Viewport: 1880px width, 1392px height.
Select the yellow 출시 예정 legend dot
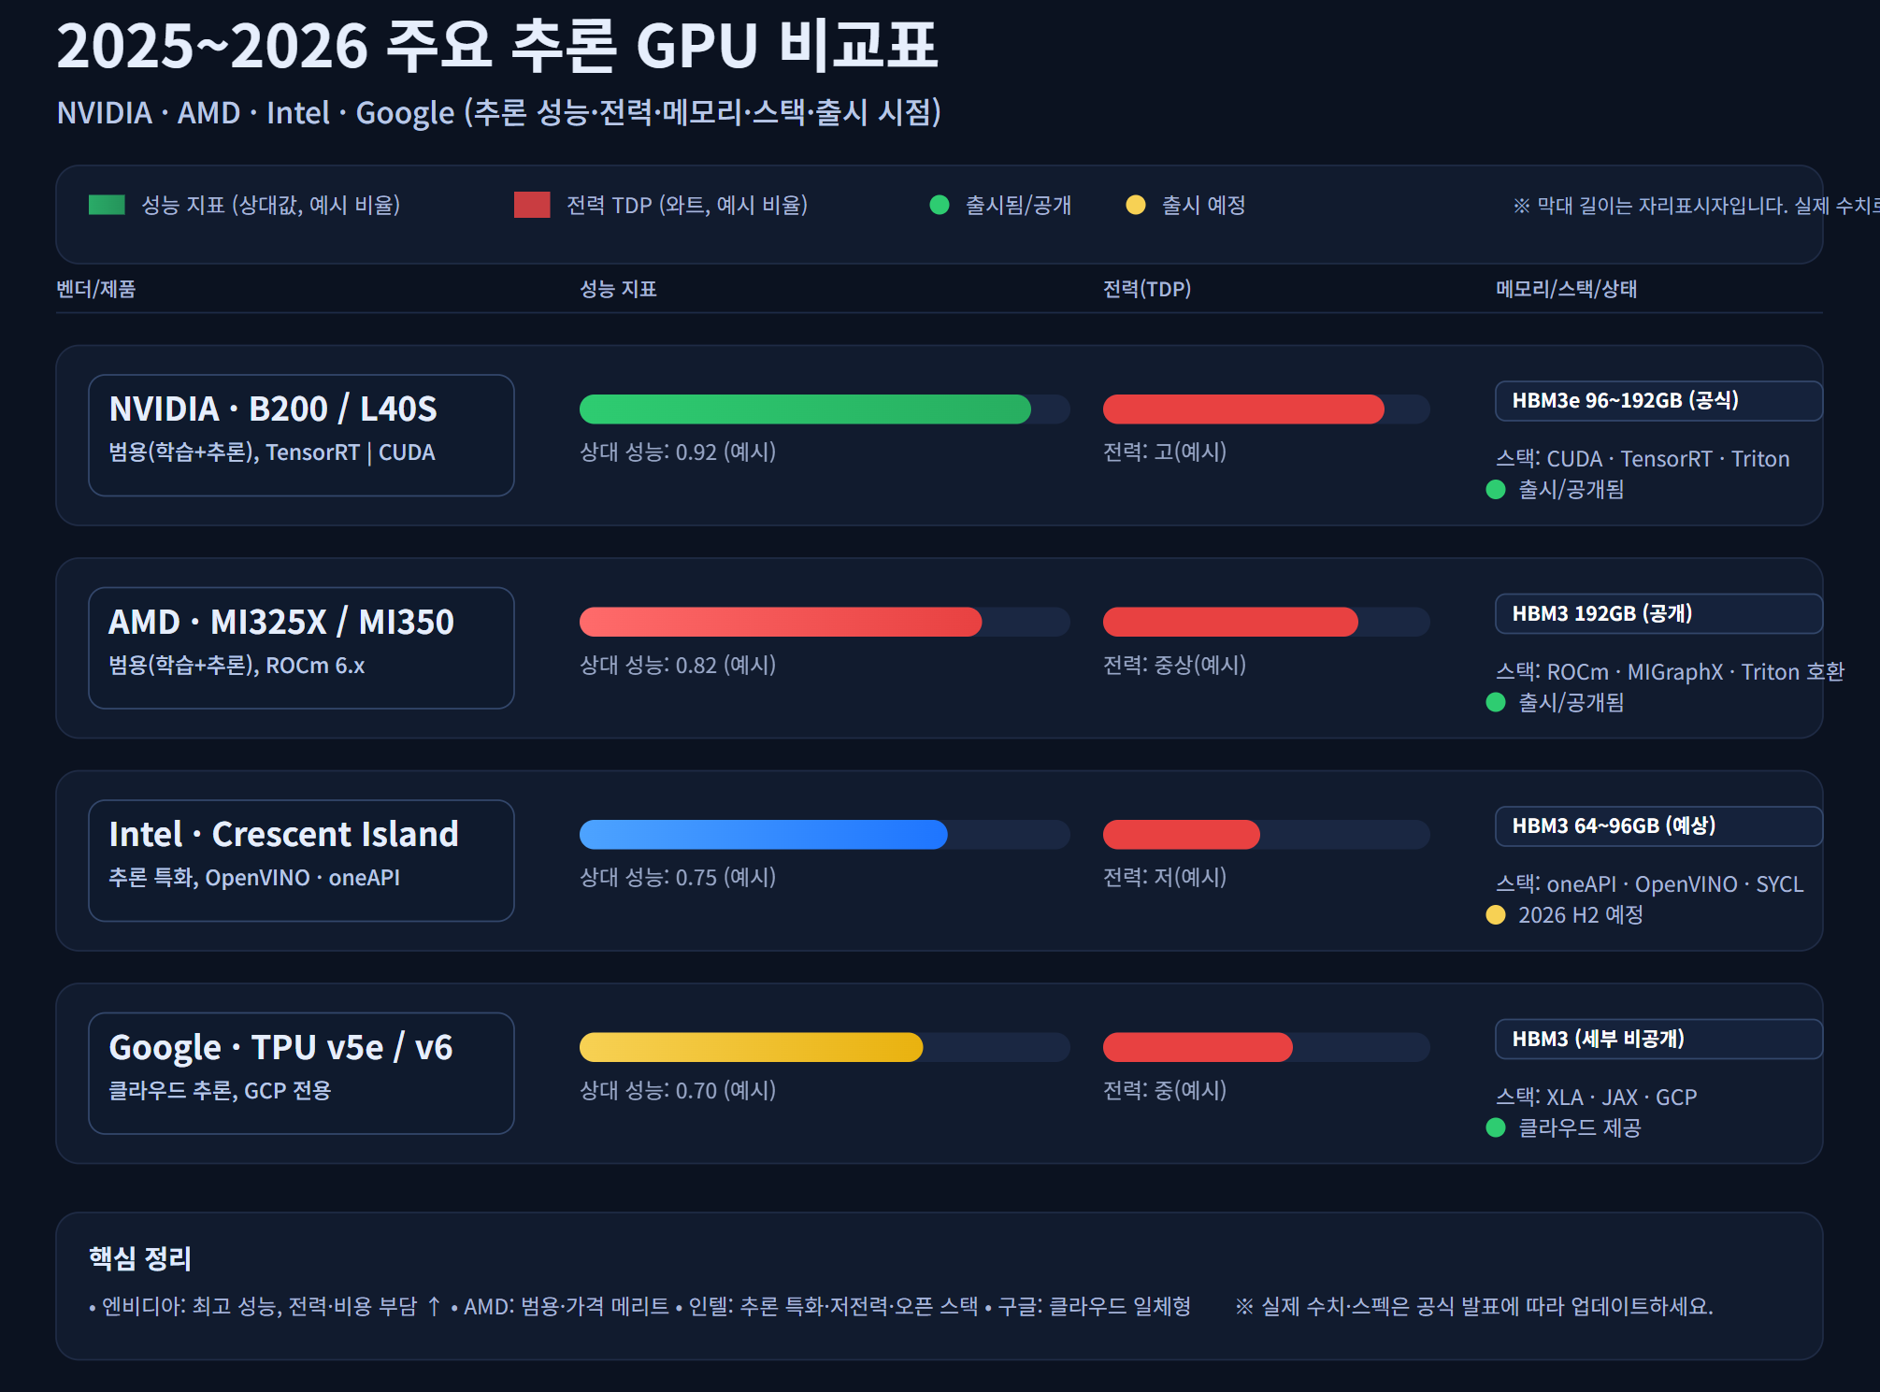point(1136,203)
